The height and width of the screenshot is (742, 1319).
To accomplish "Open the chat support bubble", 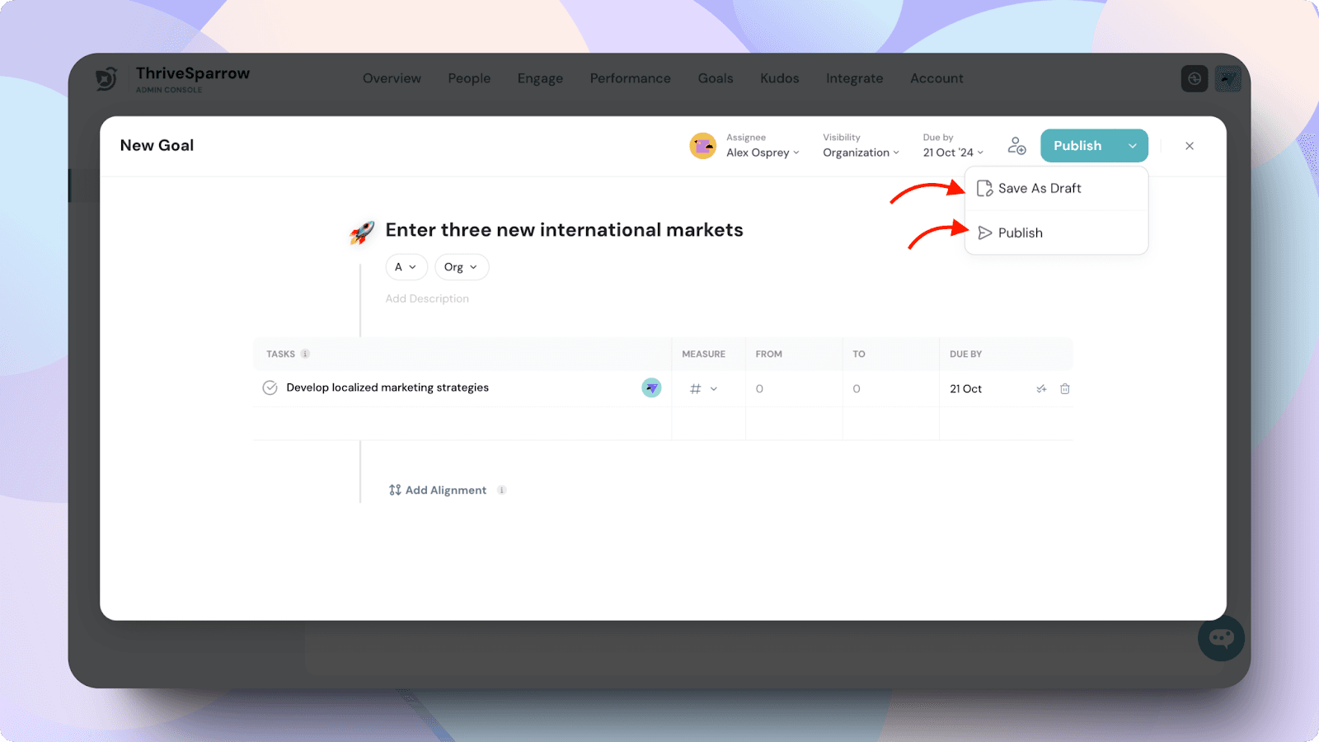I will click(x=1221, y=637).
